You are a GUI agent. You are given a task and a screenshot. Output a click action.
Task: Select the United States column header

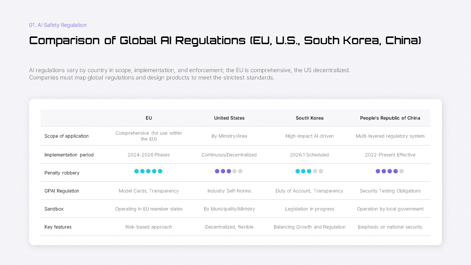pyautogui.click(x=229, y=118)
